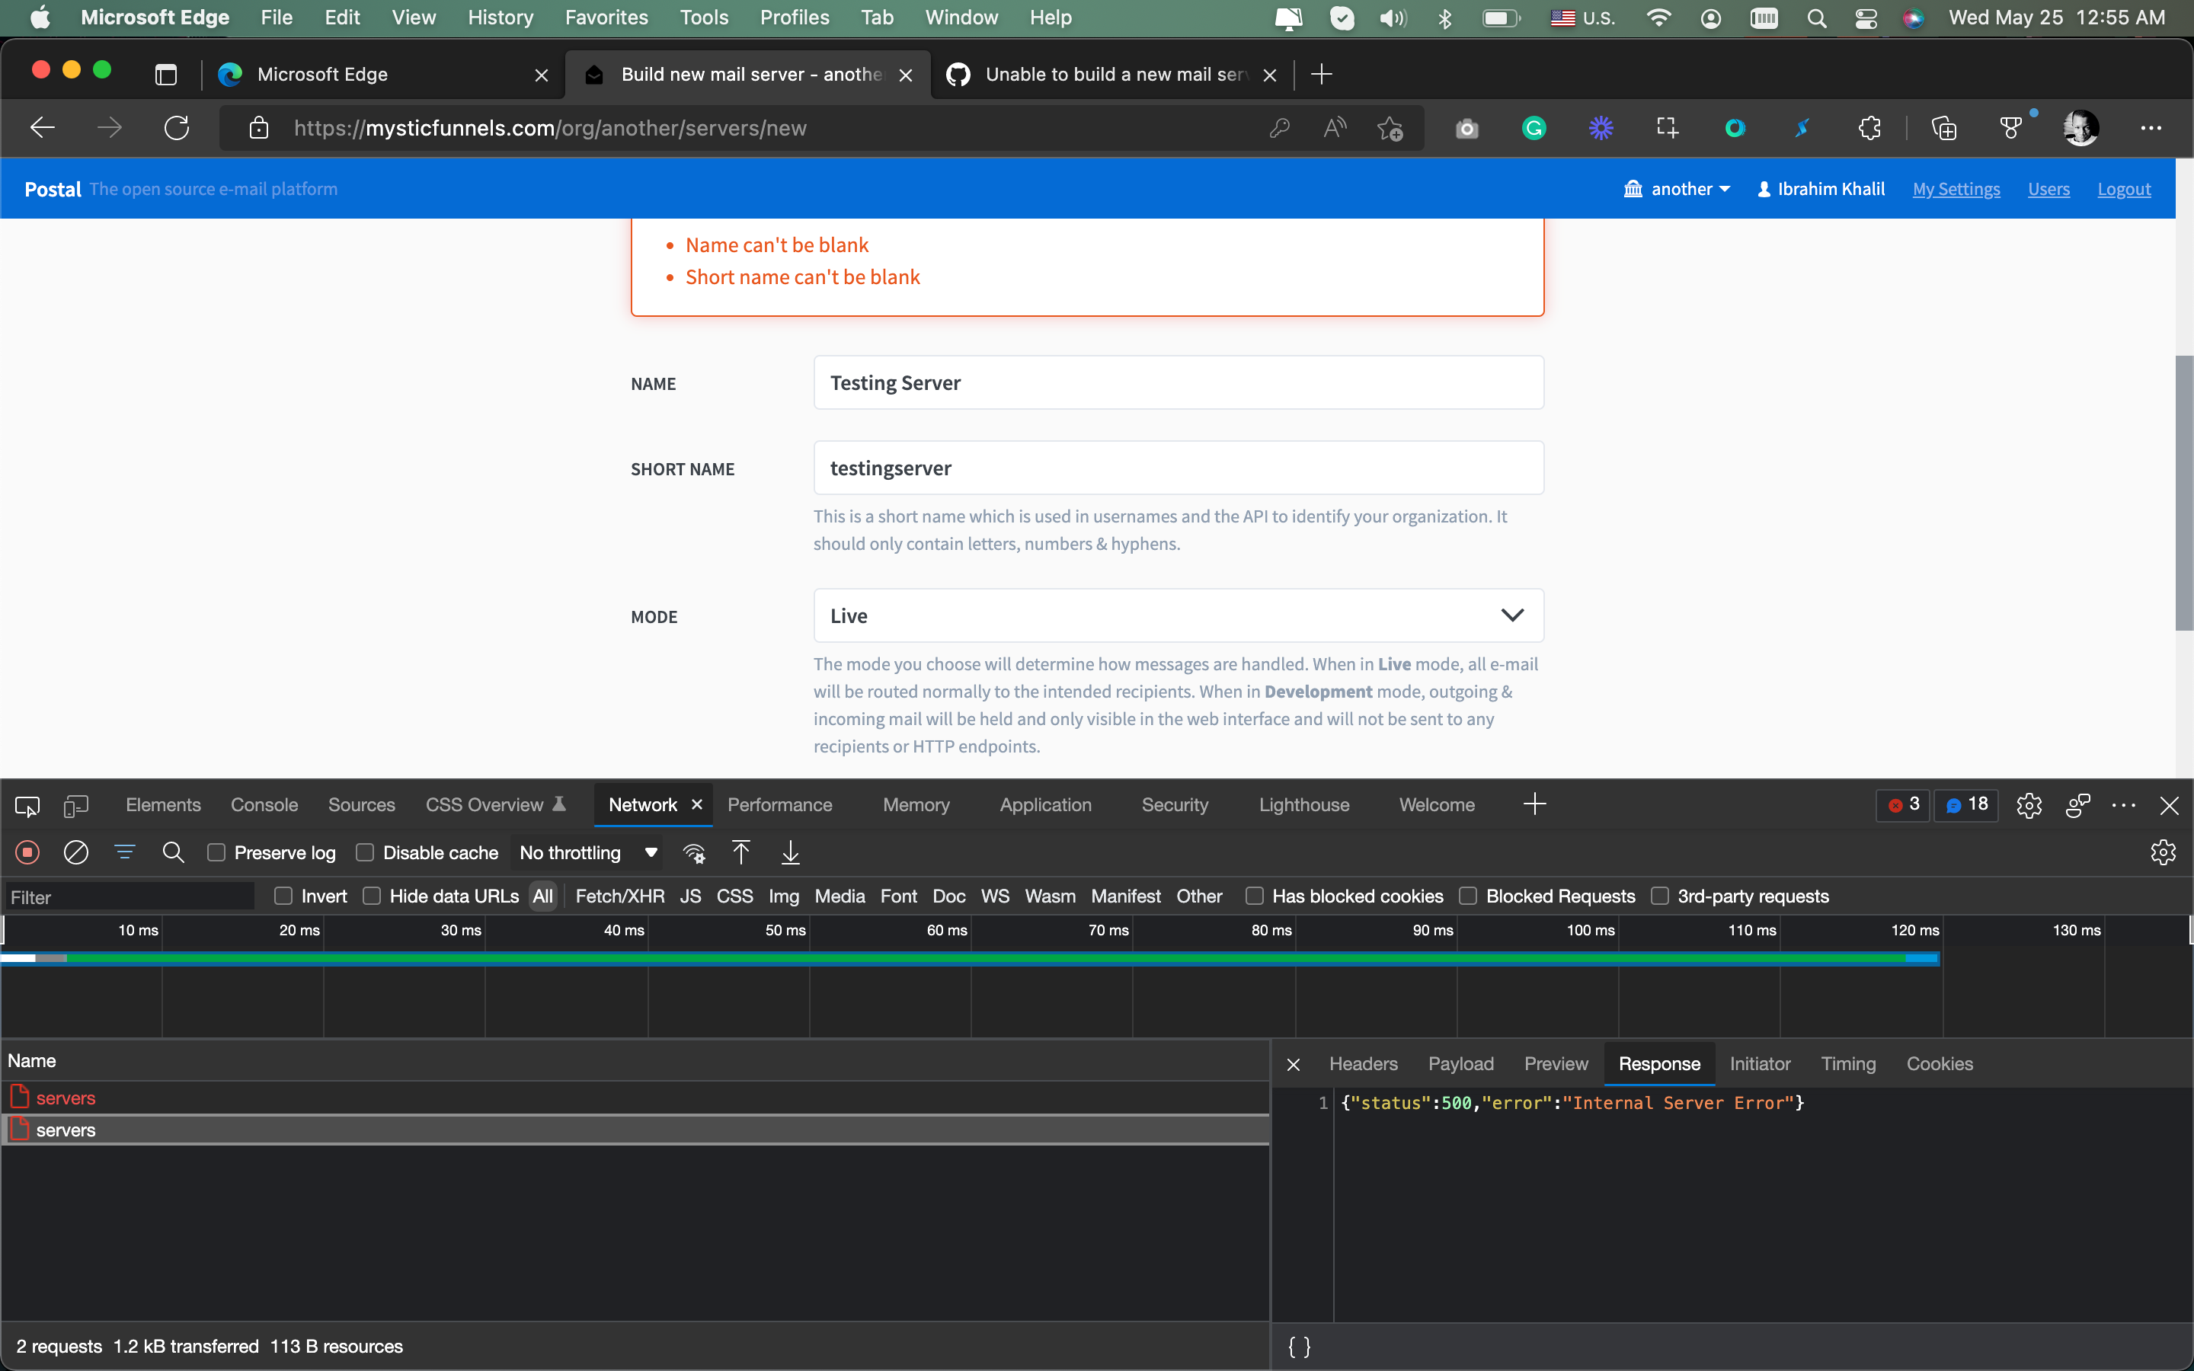This screenshot has height=1371, width=2194.
Task: Expand the Mode select showing Live
Action: pyautogui.click(x=1178, y=615)
